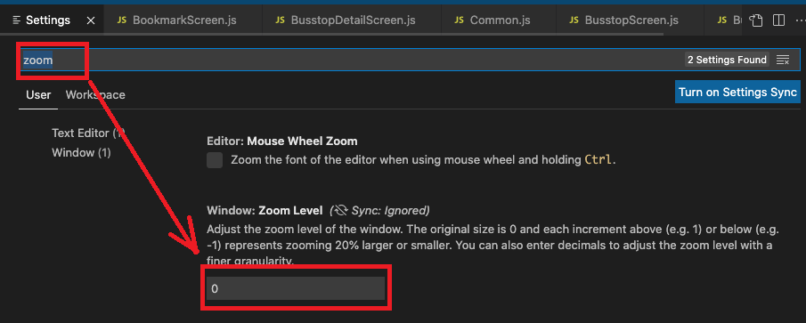This screenshot has height=323, width=806.
Task: Switch to the Common.js tab
Action: [x=499, y=20]
